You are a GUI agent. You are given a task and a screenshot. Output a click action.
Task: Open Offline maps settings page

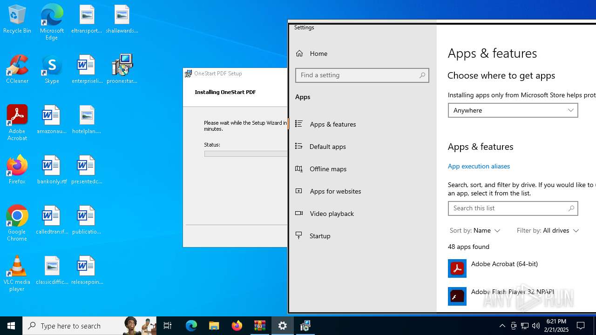[363, 169]
